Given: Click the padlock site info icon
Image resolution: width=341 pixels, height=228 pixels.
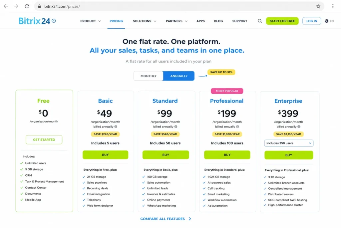Looking at the screenshot, I should click(39, 6).
